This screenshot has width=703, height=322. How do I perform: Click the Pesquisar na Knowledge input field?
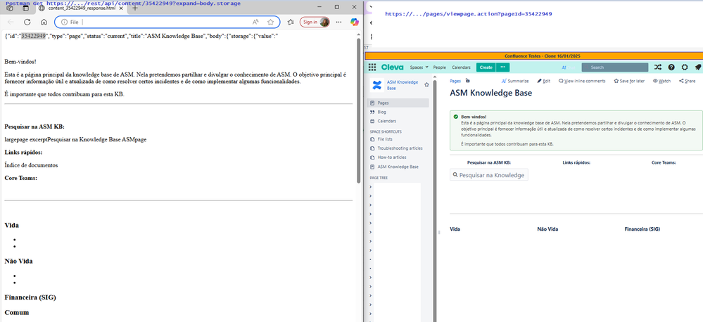coord(488,175)
